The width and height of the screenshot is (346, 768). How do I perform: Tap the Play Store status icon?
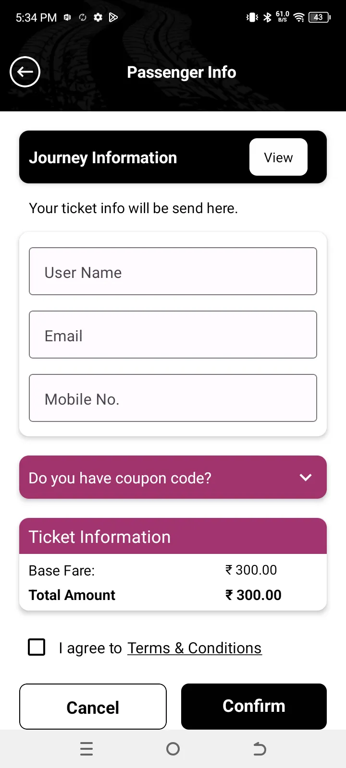click(113, 17)
